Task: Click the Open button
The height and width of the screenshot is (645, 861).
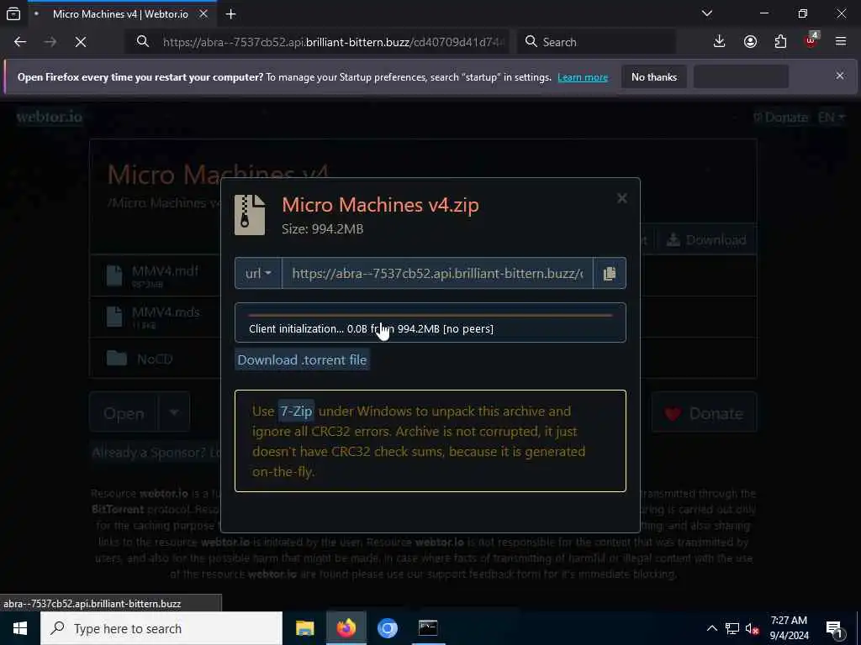Action: click(124, 413)
